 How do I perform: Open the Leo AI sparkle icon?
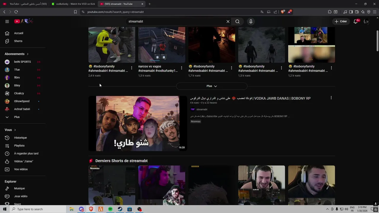point(363,12)
